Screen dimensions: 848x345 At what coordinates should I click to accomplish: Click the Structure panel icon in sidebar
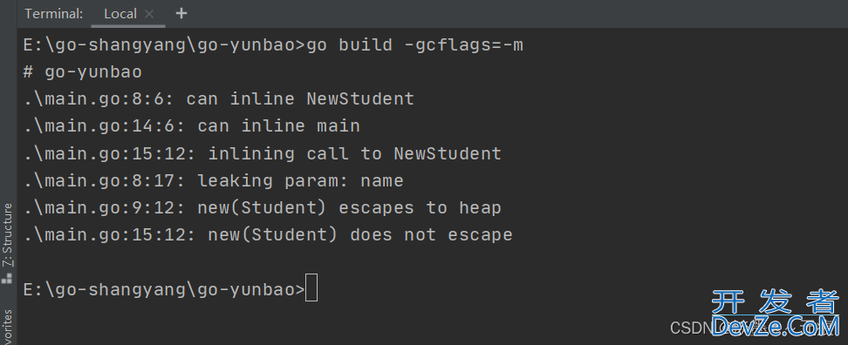click(x=7, y=278)
